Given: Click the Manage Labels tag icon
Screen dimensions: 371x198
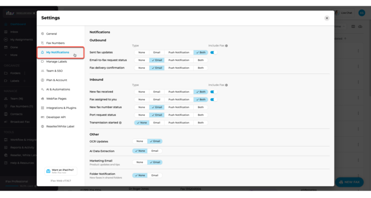Looking at the screenshot, I should coord(42,61).
